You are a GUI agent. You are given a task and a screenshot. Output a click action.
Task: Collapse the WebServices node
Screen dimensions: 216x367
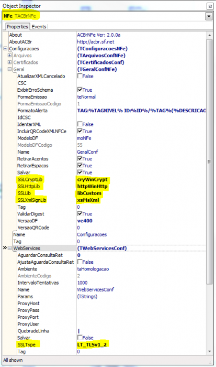point(9,248)
